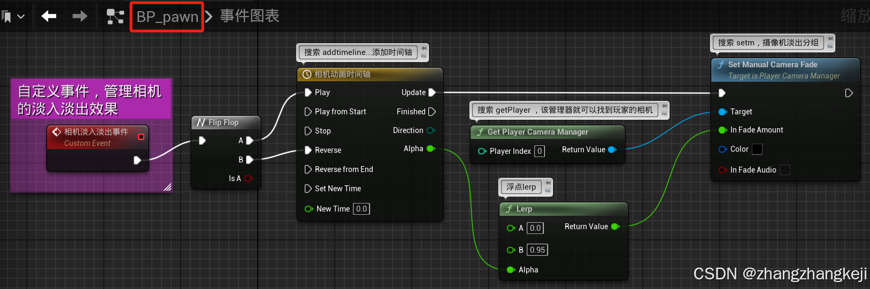Select the Flip Flop node header
Screen dimensions: 870x289
pos(226,122)
